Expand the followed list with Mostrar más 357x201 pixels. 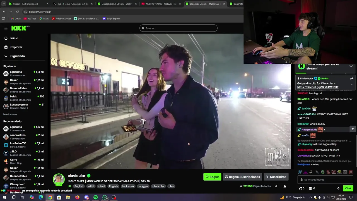[x=10, y=114]
